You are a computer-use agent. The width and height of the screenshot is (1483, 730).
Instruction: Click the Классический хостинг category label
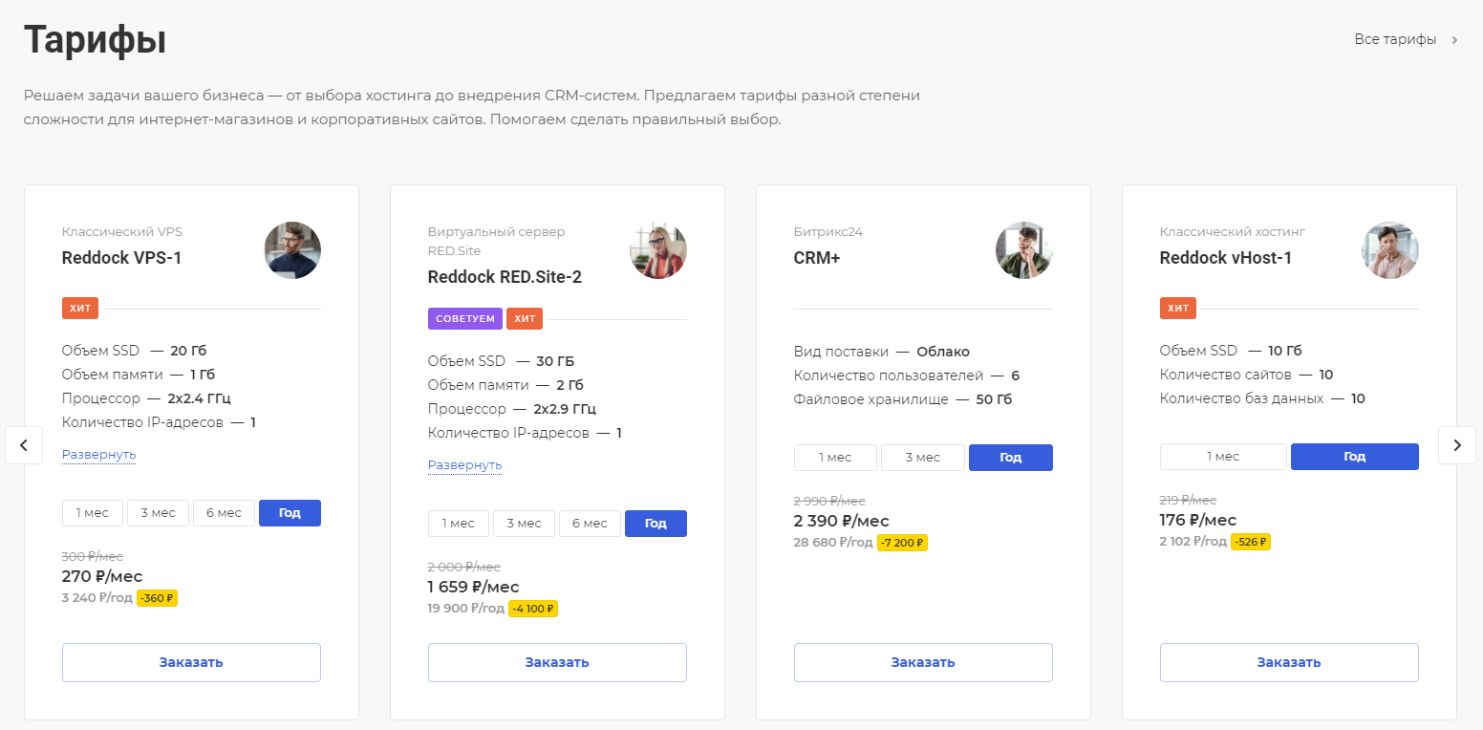[1233, 231]
